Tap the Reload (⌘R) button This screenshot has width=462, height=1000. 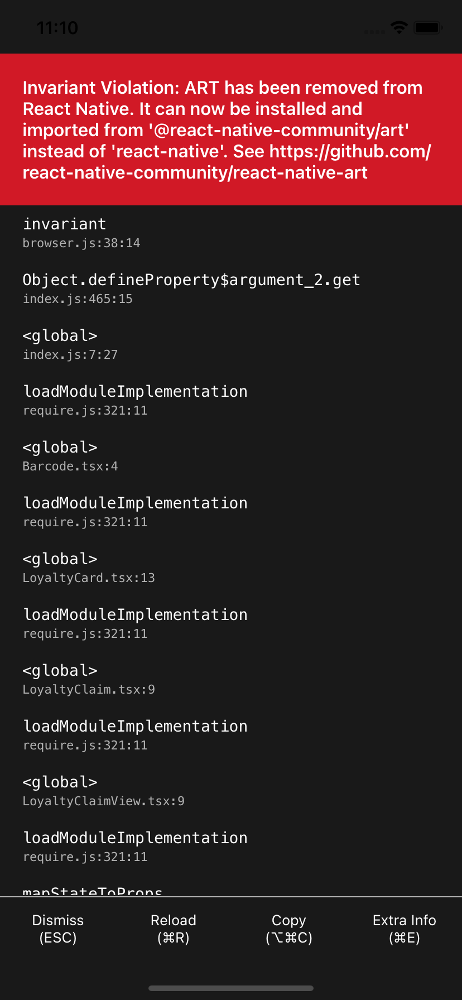coord(174,929)
